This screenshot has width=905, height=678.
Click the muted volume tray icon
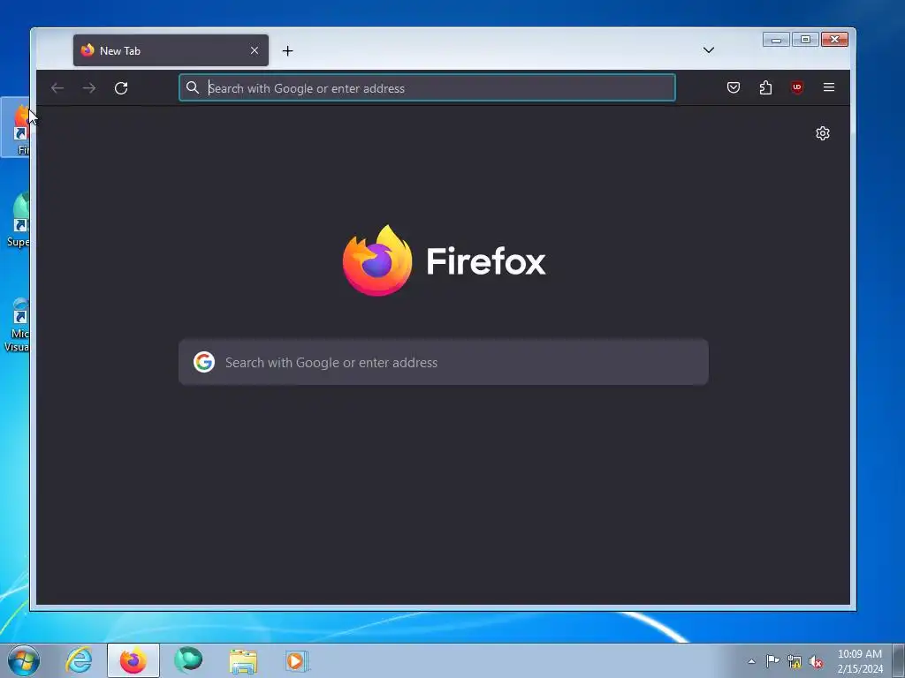click(x=816, y=661)
